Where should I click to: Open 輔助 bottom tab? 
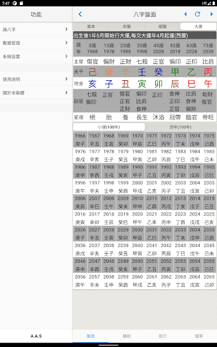[x=126, y=336]
